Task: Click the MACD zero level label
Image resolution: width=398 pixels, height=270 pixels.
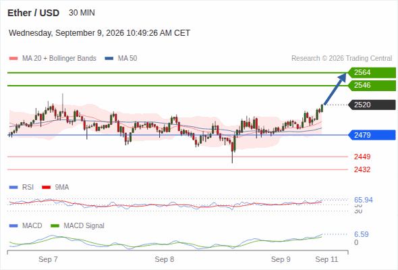Action: pos(356,242)
